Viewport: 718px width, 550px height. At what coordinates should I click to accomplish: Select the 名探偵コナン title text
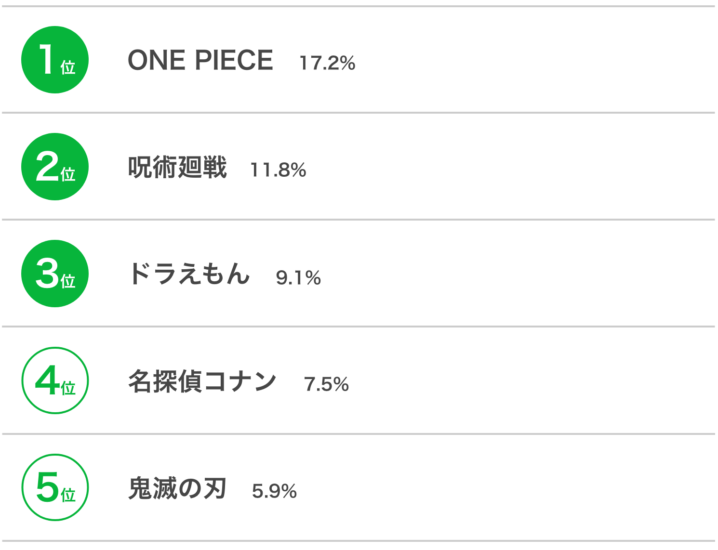pyautogui.click(x=202, y=381)
